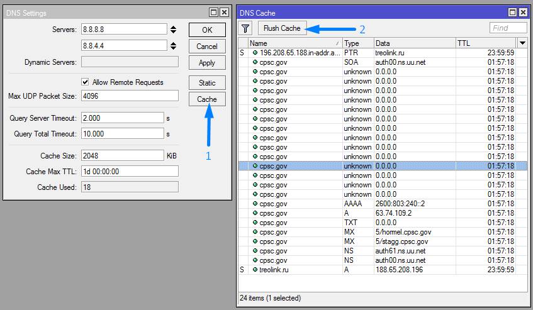Sort cache list by TTL column header
The width and height of the screenshot is (533, 310).
[x=485, y=43]
